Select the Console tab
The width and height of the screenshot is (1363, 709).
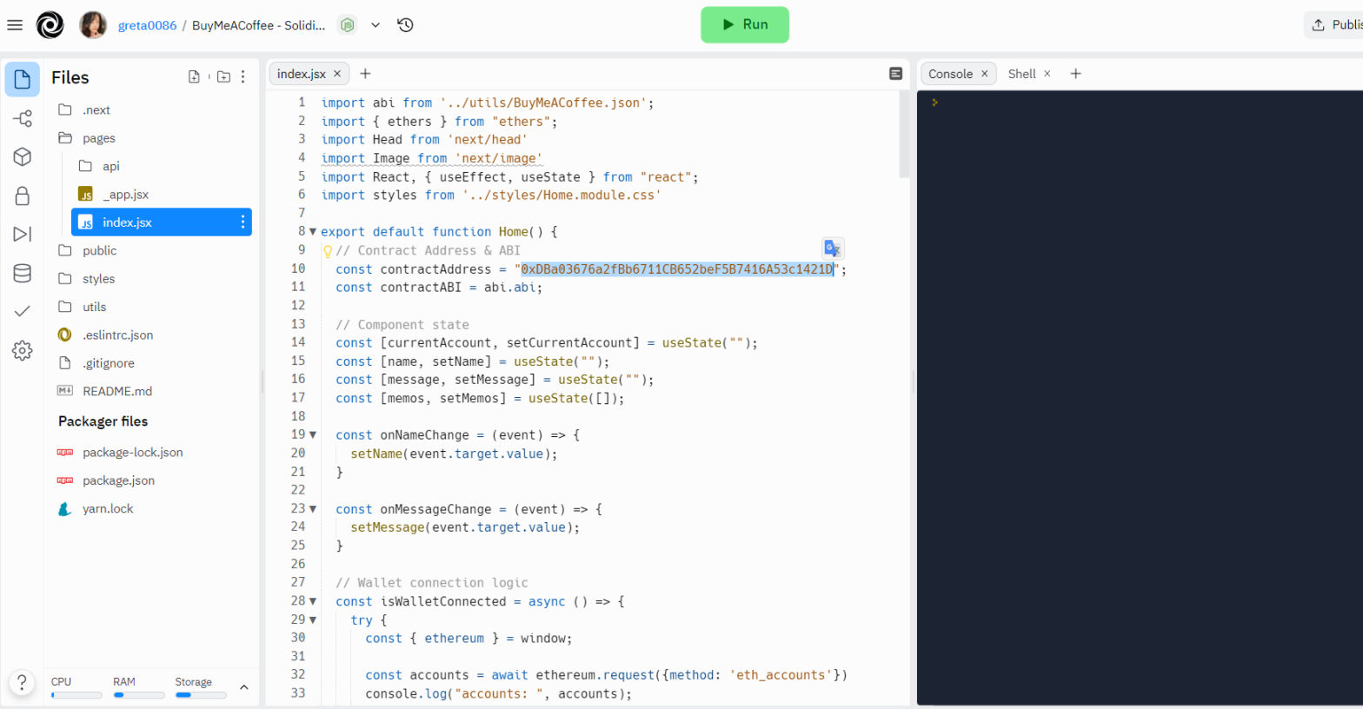pyautogui.click(x=950, y=74)
